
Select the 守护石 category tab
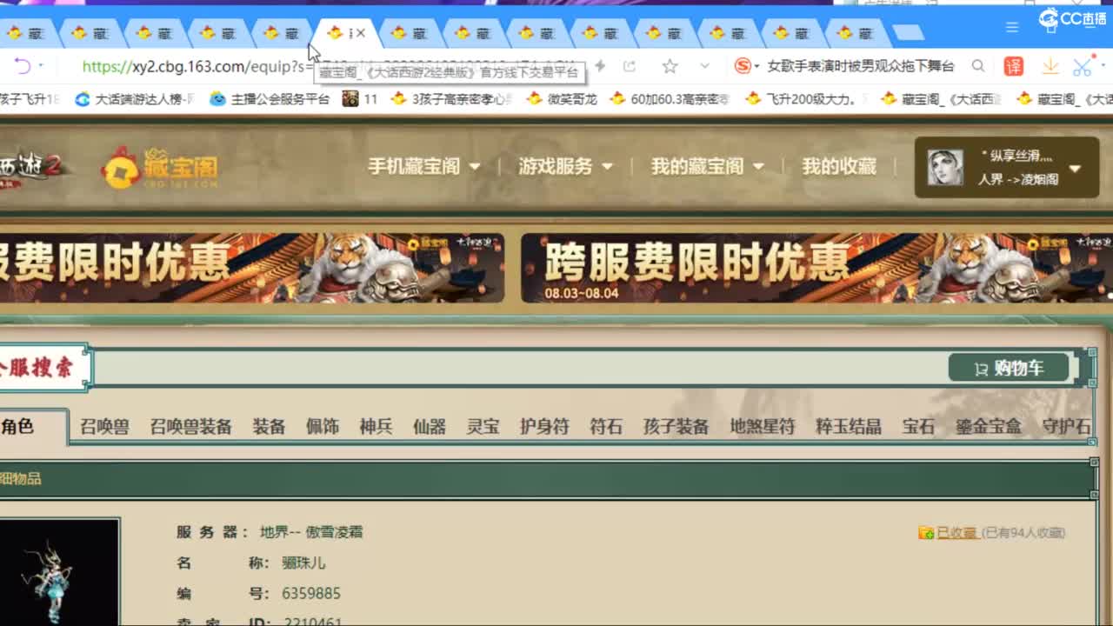click(1066, 426)
